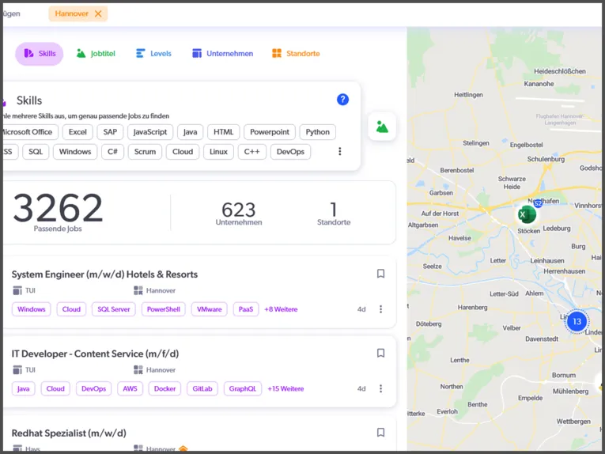Open Redhat Spezialist job listing
Viewport: 605px width, 454px height.
point(69,433)
